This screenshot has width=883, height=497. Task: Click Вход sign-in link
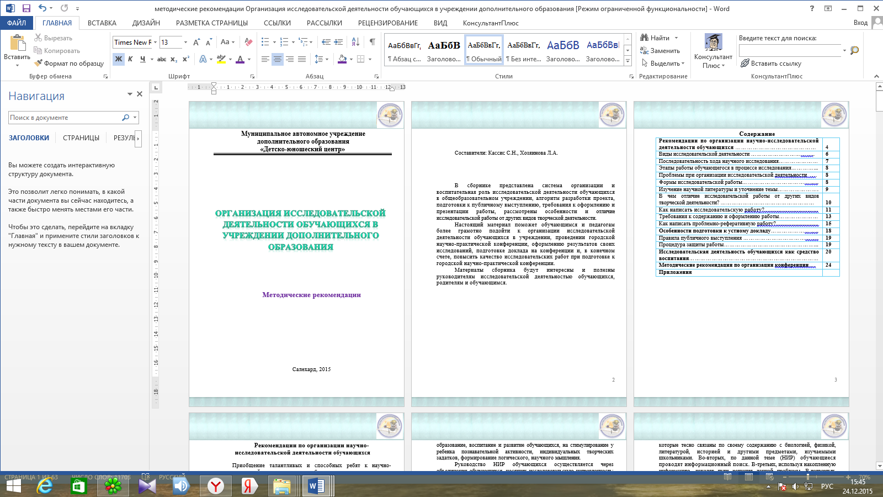[860, 23]
